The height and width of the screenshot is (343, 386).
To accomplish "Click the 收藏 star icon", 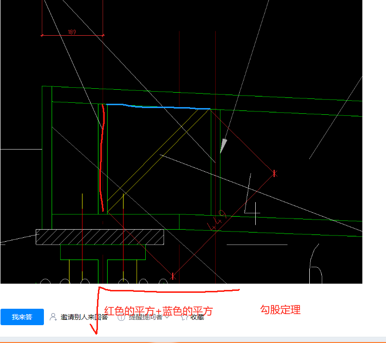I will pos(184,317).
